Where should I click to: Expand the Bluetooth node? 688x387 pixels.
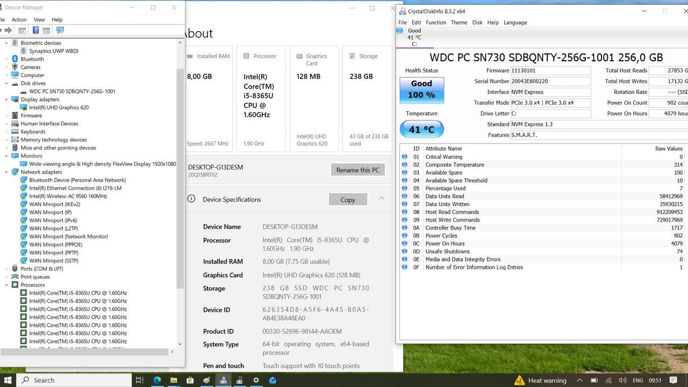(6, 59)
